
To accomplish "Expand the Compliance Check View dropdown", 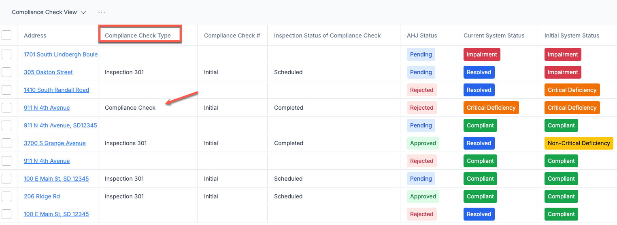I will pos(49,12).
